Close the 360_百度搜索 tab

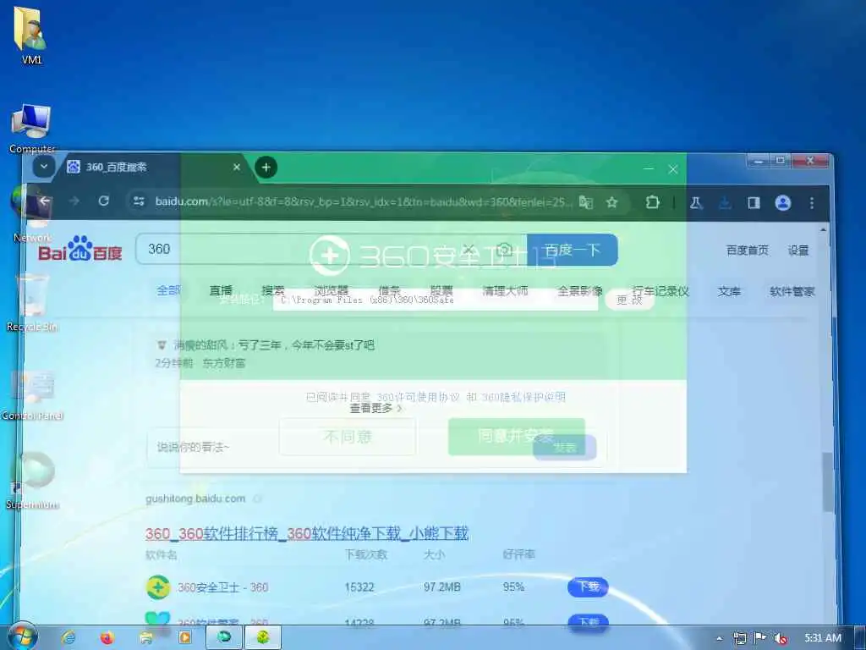[x=237, y=167]
